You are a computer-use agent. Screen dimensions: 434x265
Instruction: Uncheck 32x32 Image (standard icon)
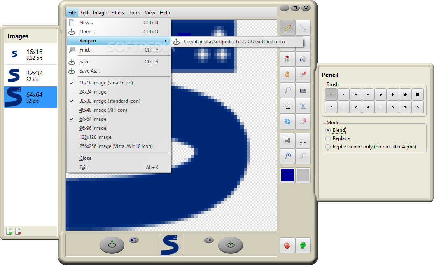(119, 101)
